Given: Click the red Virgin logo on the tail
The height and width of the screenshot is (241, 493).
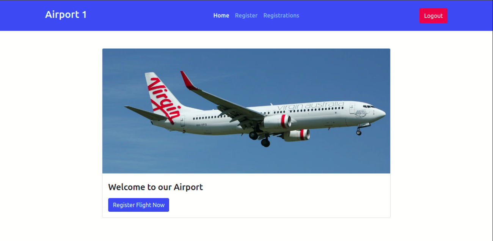Looking at the screenshot, I should tap(164, 100).
